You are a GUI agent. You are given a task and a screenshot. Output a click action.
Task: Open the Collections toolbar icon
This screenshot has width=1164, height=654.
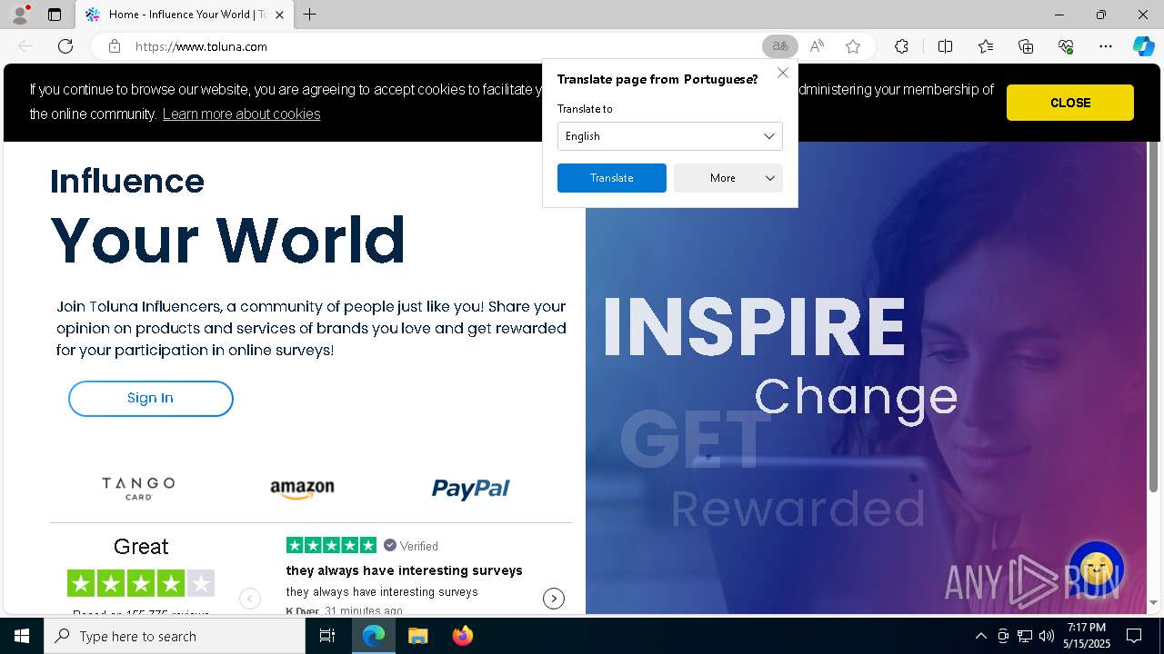coord(1026,46)
